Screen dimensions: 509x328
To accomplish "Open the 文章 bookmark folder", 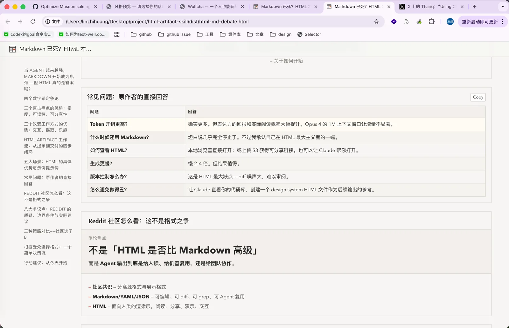I will click(255, 34).
